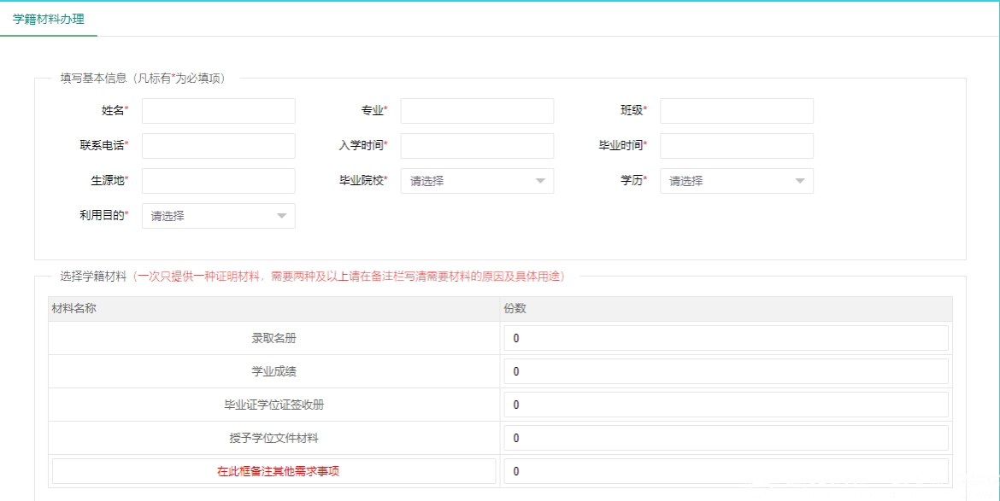
Task: Click the 毕业院校 dropdown arrow icon
Action: pos(540,181)
